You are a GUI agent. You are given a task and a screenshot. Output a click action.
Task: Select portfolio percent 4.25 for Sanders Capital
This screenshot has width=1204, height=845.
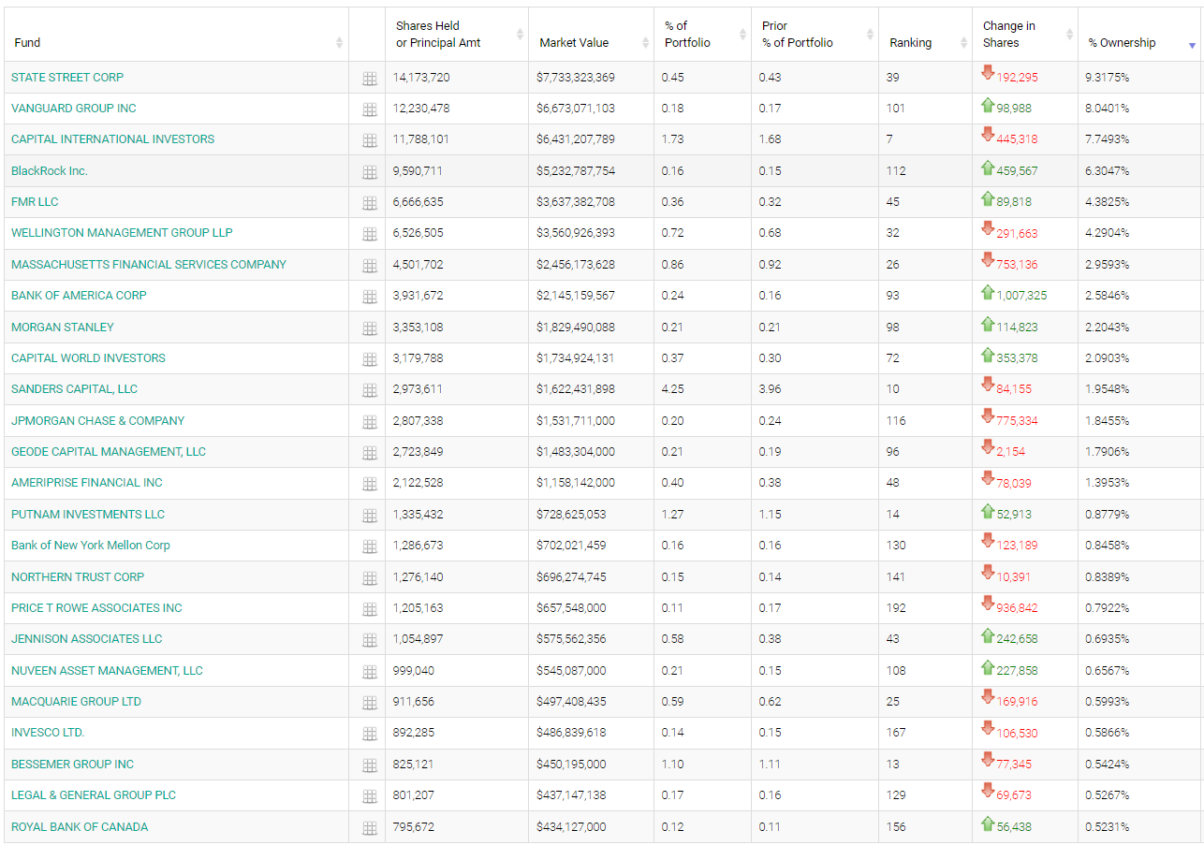point(672,388)
